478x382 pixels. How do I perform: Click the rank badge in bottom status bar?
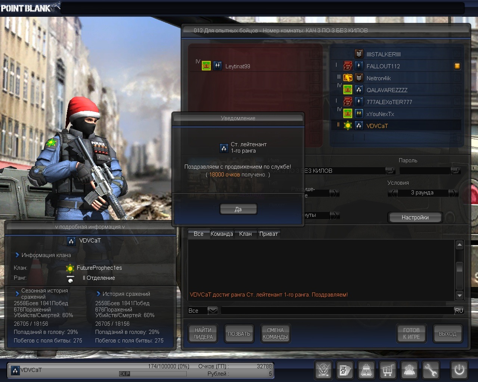(15, 370)
